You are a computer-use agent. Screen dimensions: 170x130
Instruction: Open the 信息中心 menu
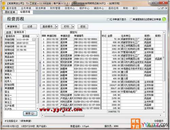pyautogui.click(x=70, y=8)
